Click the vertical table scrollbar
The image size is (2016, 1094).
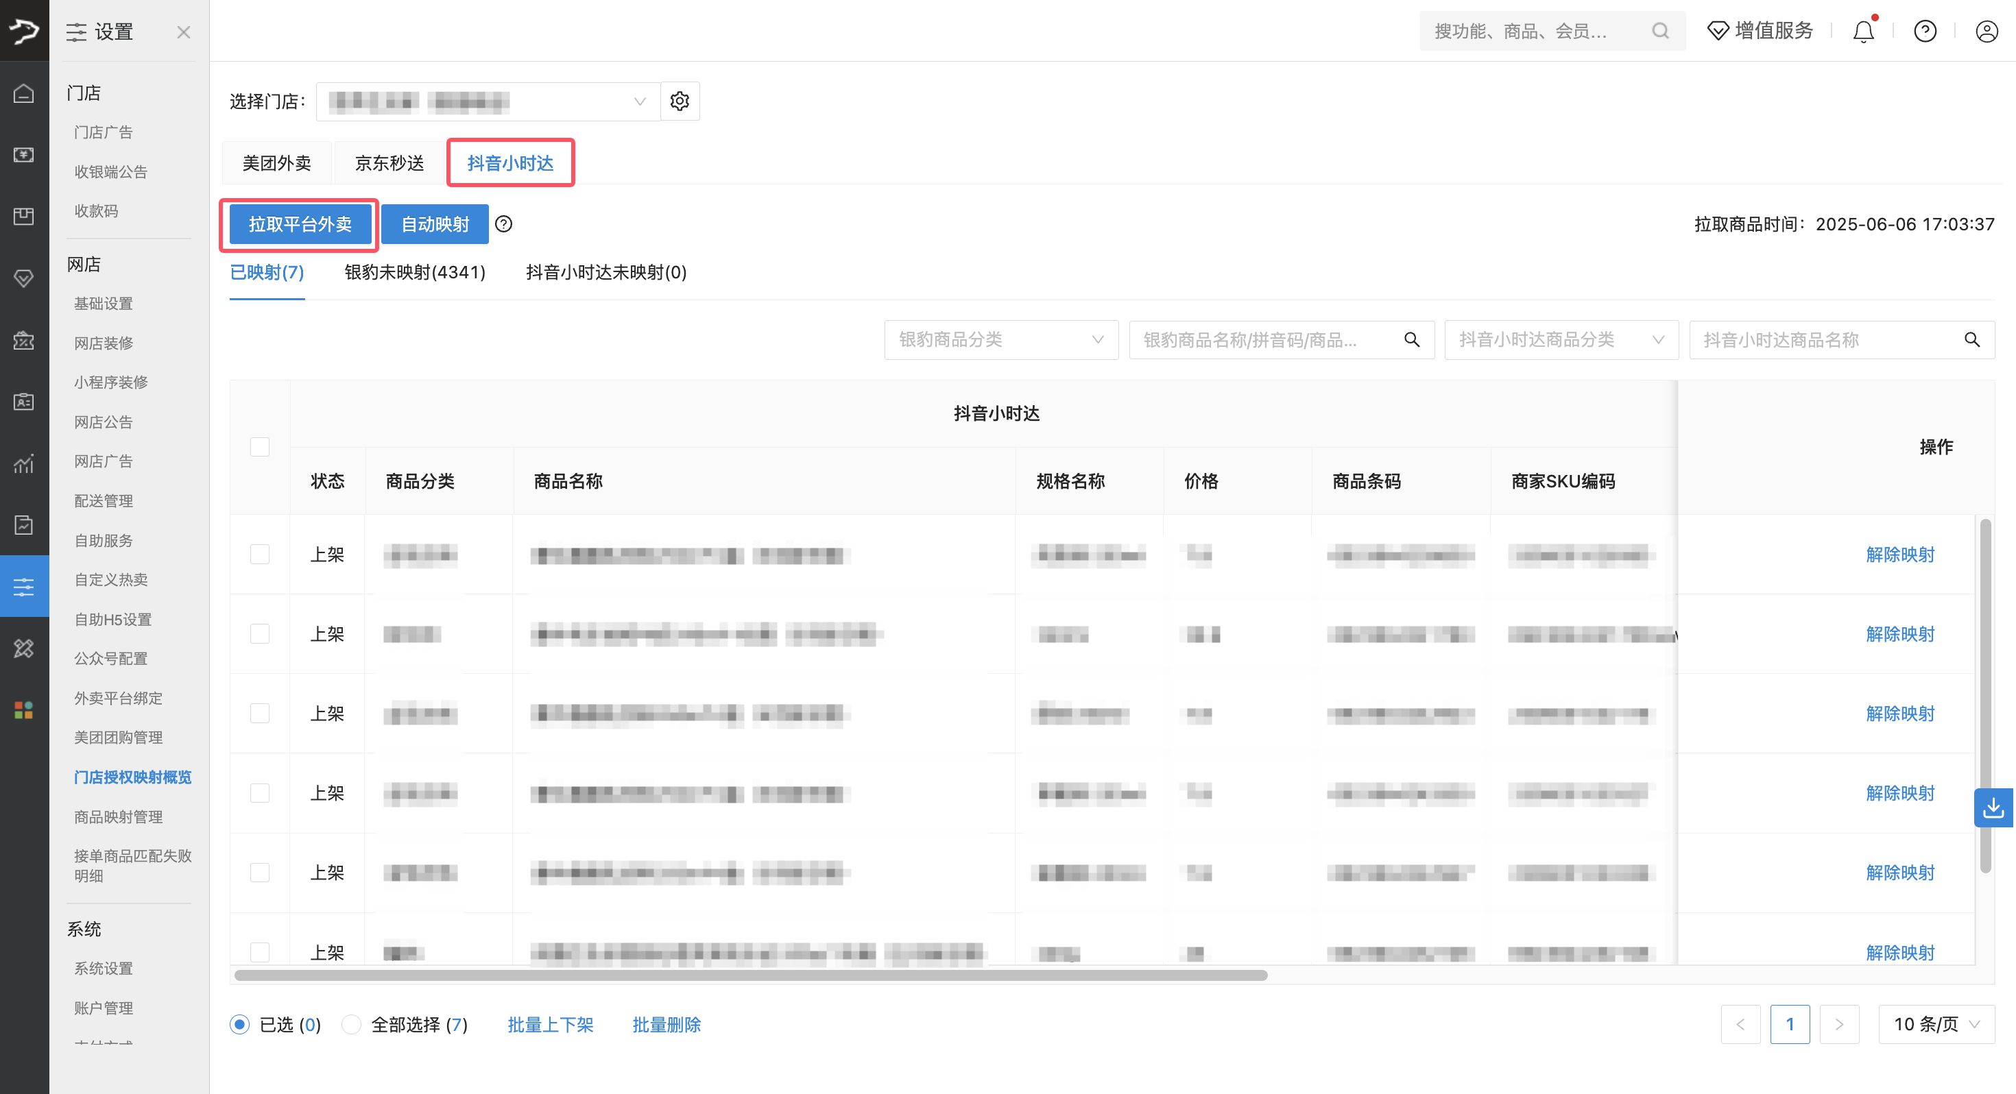click(x=1985, y=695)
